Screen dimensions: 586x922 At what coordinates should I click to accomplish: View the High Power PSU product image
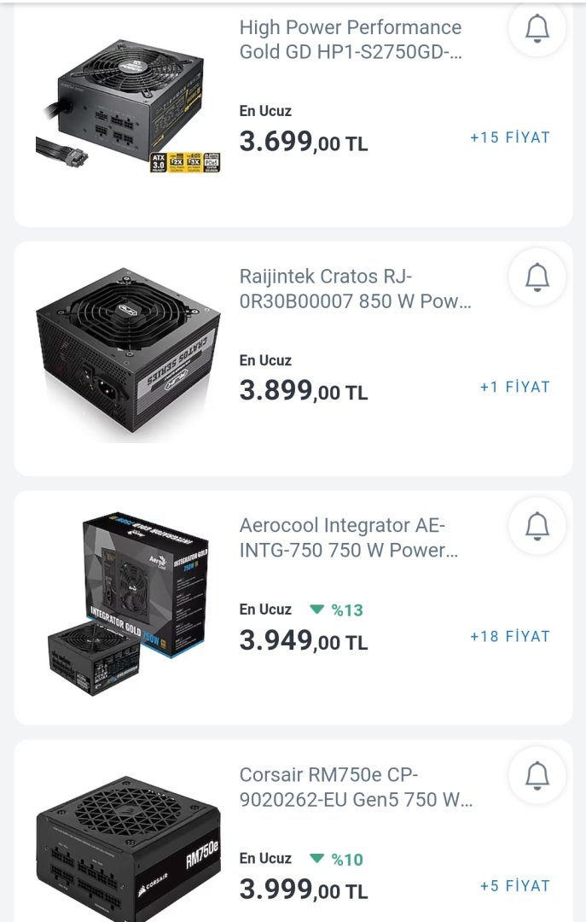[x=128, y=102]
